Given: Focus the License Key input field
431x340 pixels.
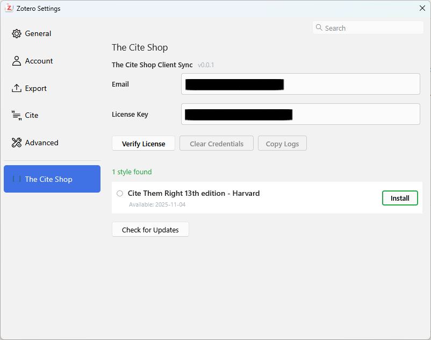Looking at the screenshot, I should click(300, 114).
